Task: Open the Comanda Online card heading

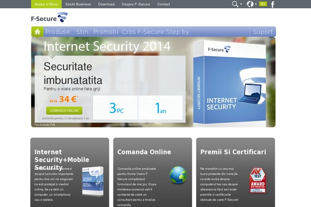Action: click(x=144, y=152)
